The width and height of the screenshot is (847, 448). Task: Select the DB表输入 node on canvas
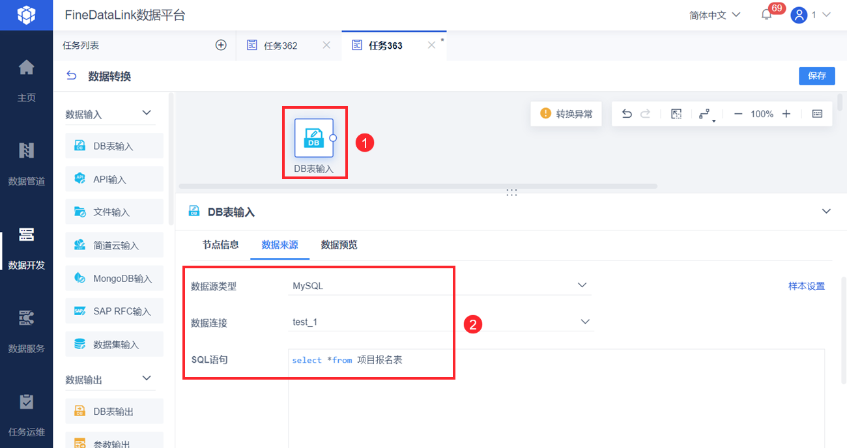(313, 138)
